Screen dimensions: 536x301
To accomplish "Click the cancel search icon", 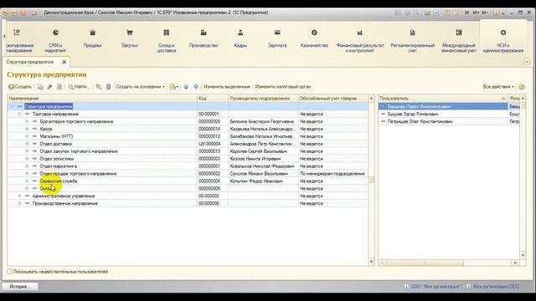I will (99, 87).
